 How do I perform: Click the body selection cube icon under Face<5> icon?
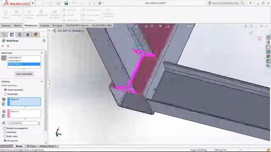(x=4, y=104)
